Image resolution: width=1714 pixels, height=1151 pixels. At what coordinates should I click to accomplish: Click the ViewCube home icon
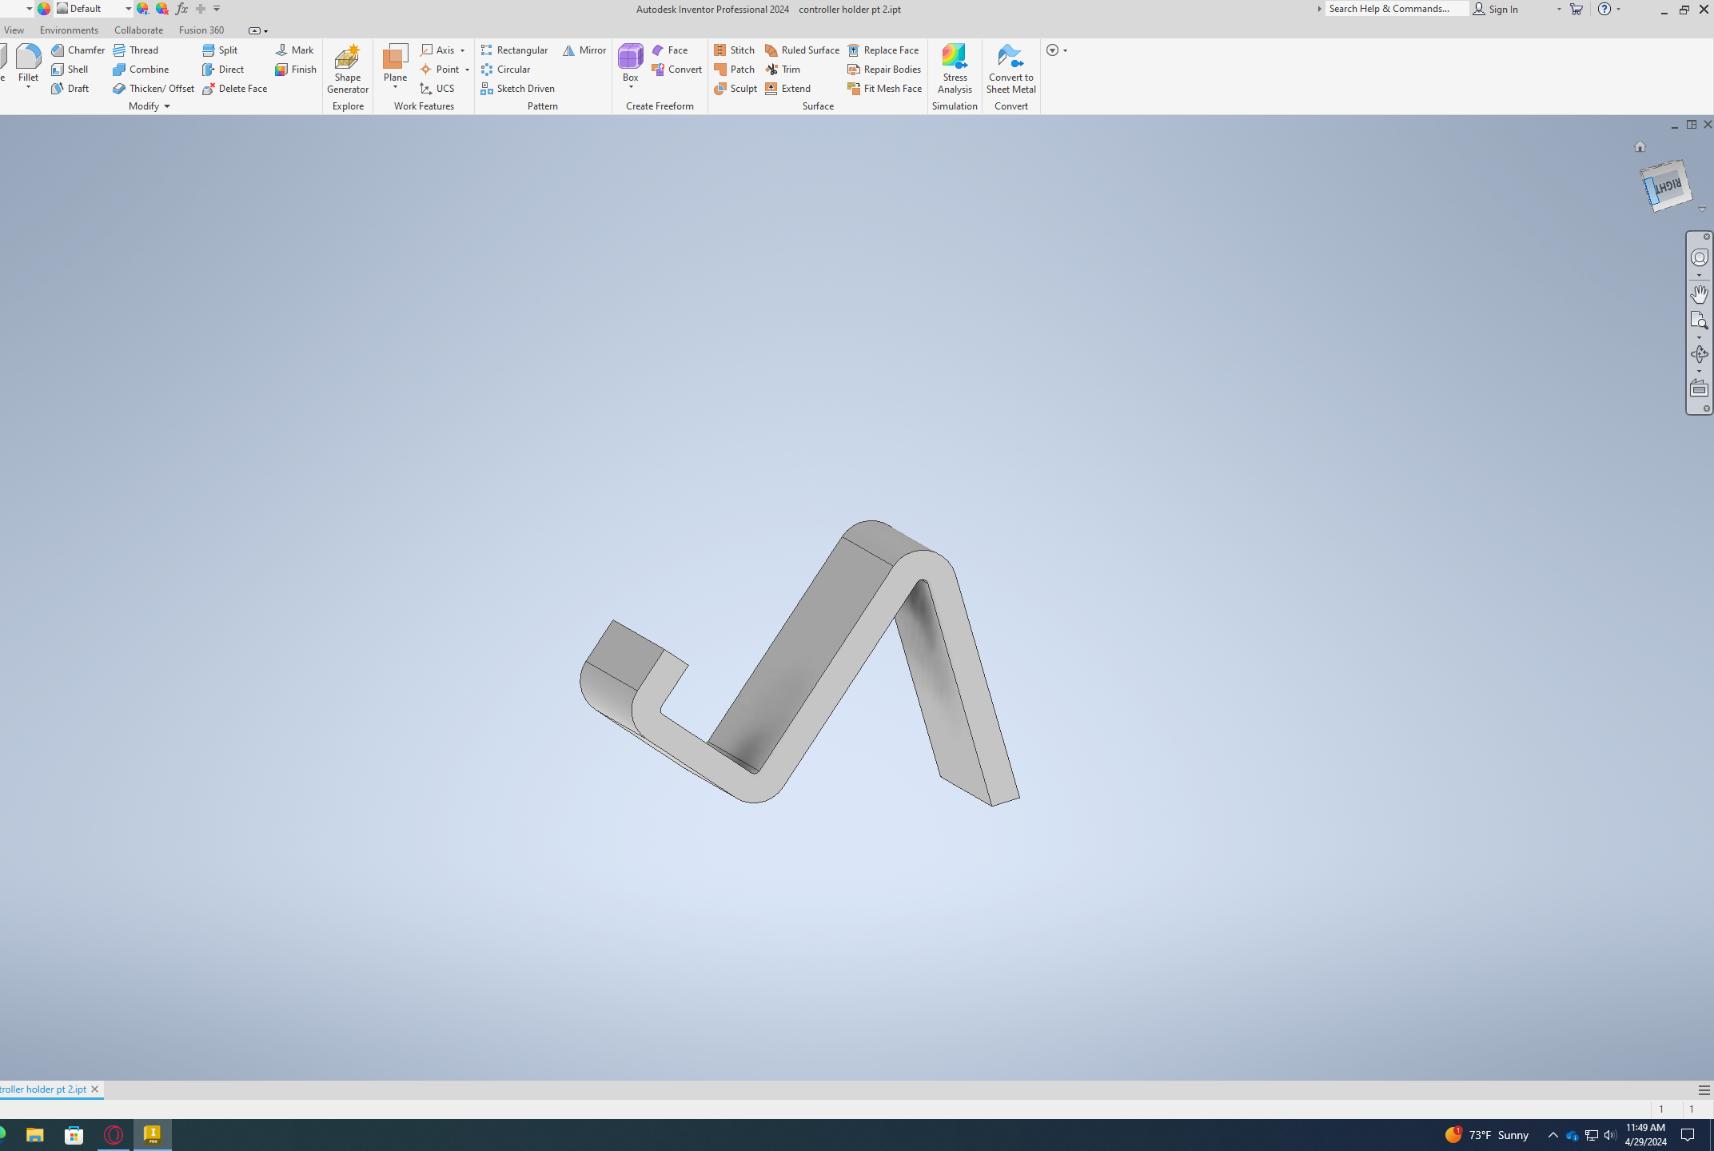(1640, 146)
